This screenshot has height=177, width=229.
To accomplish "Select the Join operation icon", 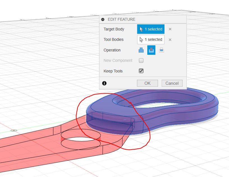I will coord(141,50).
